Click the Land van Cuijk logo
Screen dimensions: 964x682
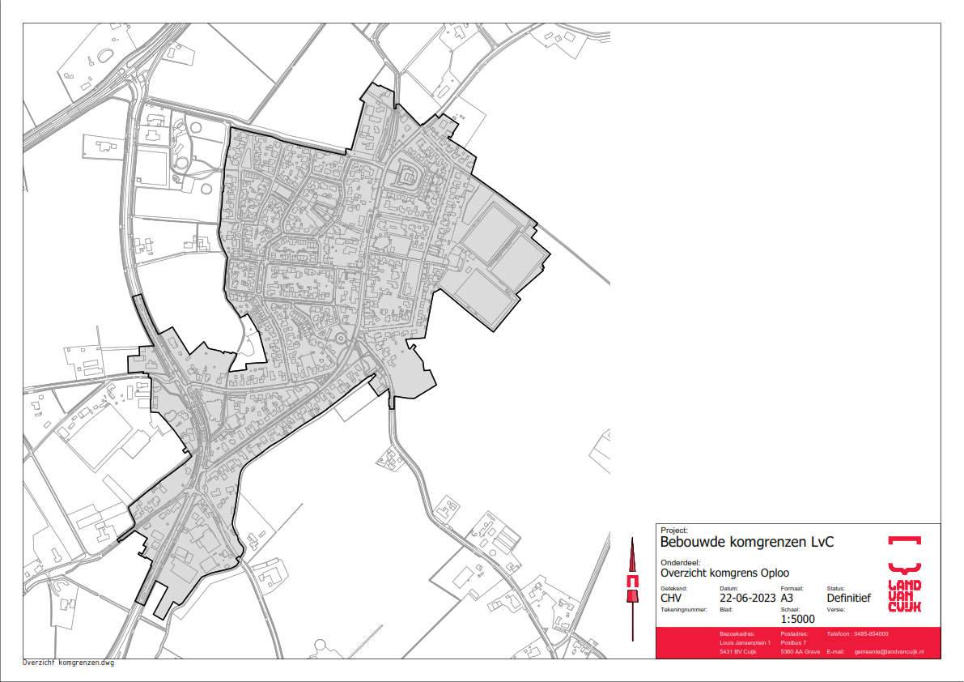(x=904, y=595)
